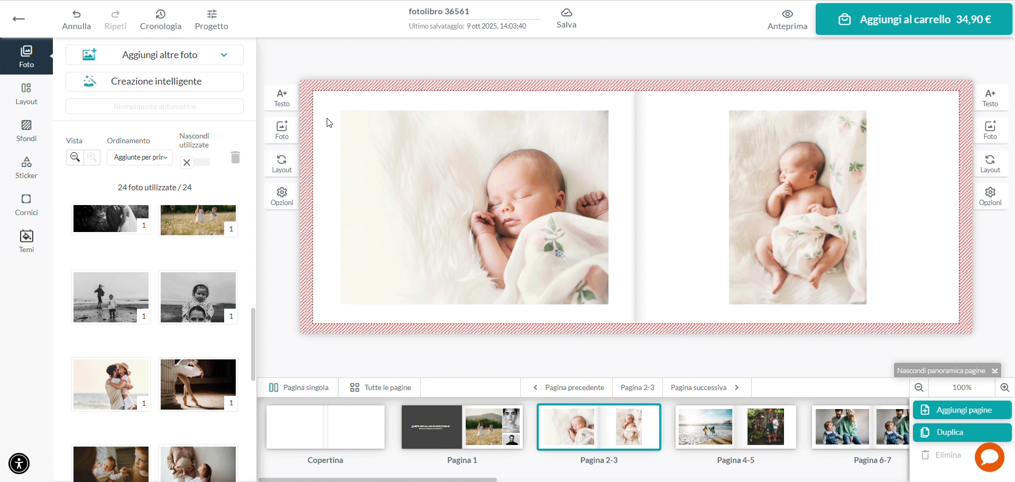1015x482 pixels.
Task: Delete photos with the trash icon
Action: pos(235,157)
